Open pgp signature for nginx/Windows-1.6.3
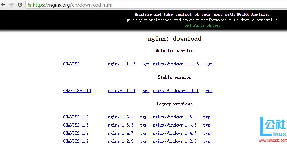 [207, 125]
